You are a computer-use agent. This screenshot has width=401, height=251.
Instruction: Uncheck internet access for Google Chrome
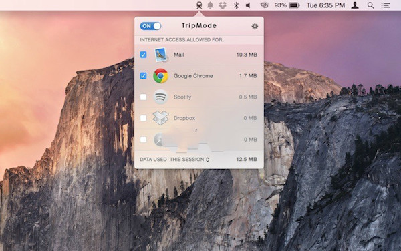pos(143,76)
